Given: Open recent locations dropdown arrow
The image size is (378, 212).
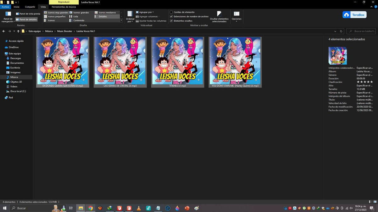Looking at the screenshot, I should 14,31.
